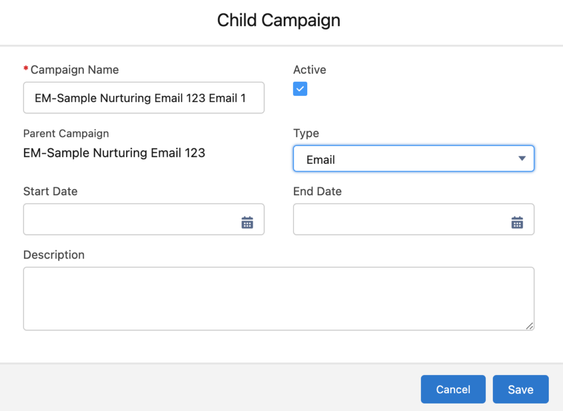Cancel the child campaign creation
The height and width of the screenshot is (411, 563).
(453, 389)
